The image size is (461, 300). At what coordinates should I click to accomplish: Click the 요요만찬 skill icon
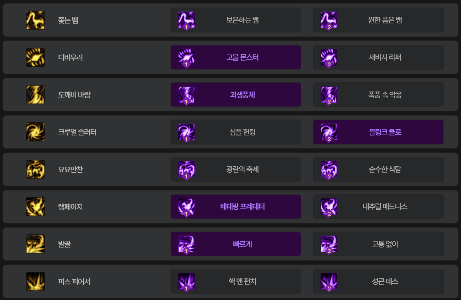tap(35, 170)
